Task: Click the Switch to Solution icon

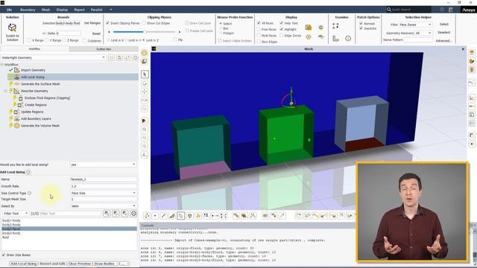Action: click(x=12, y=28)
